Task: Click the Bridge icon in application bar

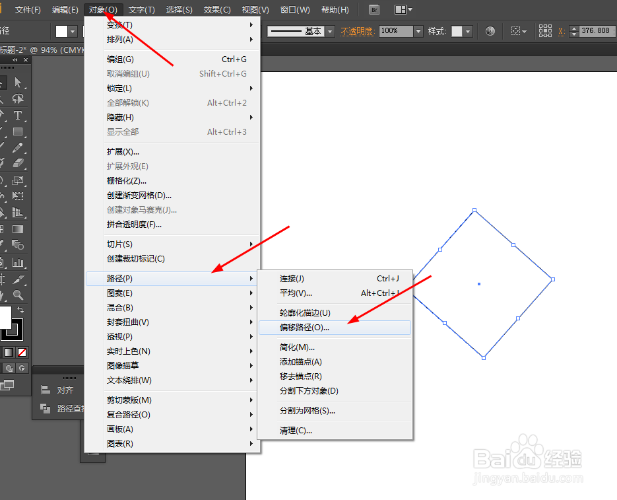Action: click(373, 9)
